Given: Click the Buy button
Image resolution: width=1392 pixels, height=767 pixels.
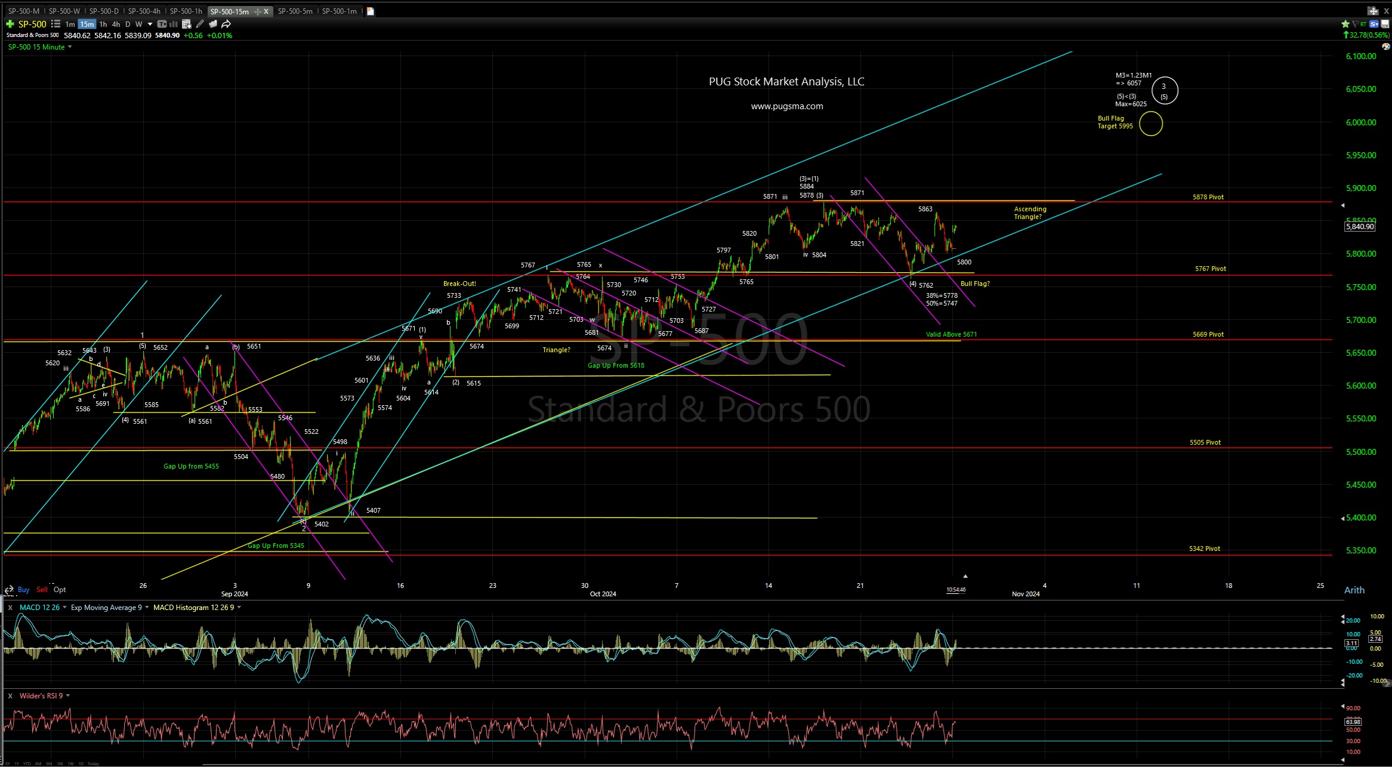Looking at the screenshot, I should click(x=23, y=590).
